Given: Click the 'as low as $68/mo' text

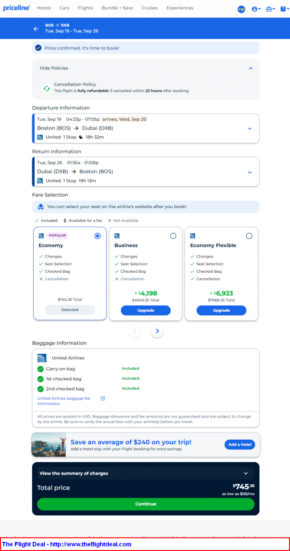Looking at the screenshot, I should [238, 494].
